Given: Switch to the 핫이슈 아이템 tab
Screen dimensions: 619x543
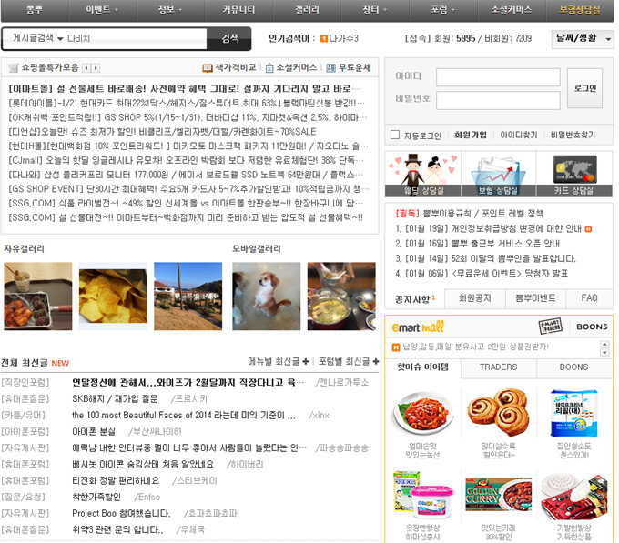Looking at the screenshot, I should tap(422, 367).
